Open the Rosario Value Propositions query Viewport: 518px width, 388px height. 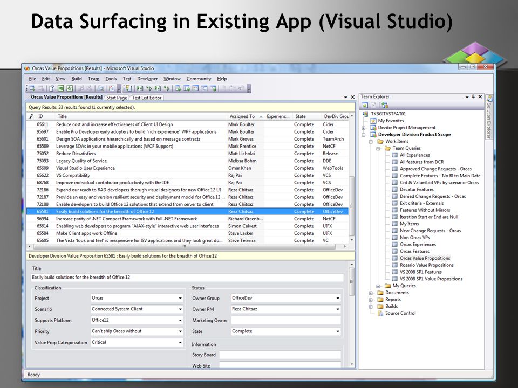point(426,265)
